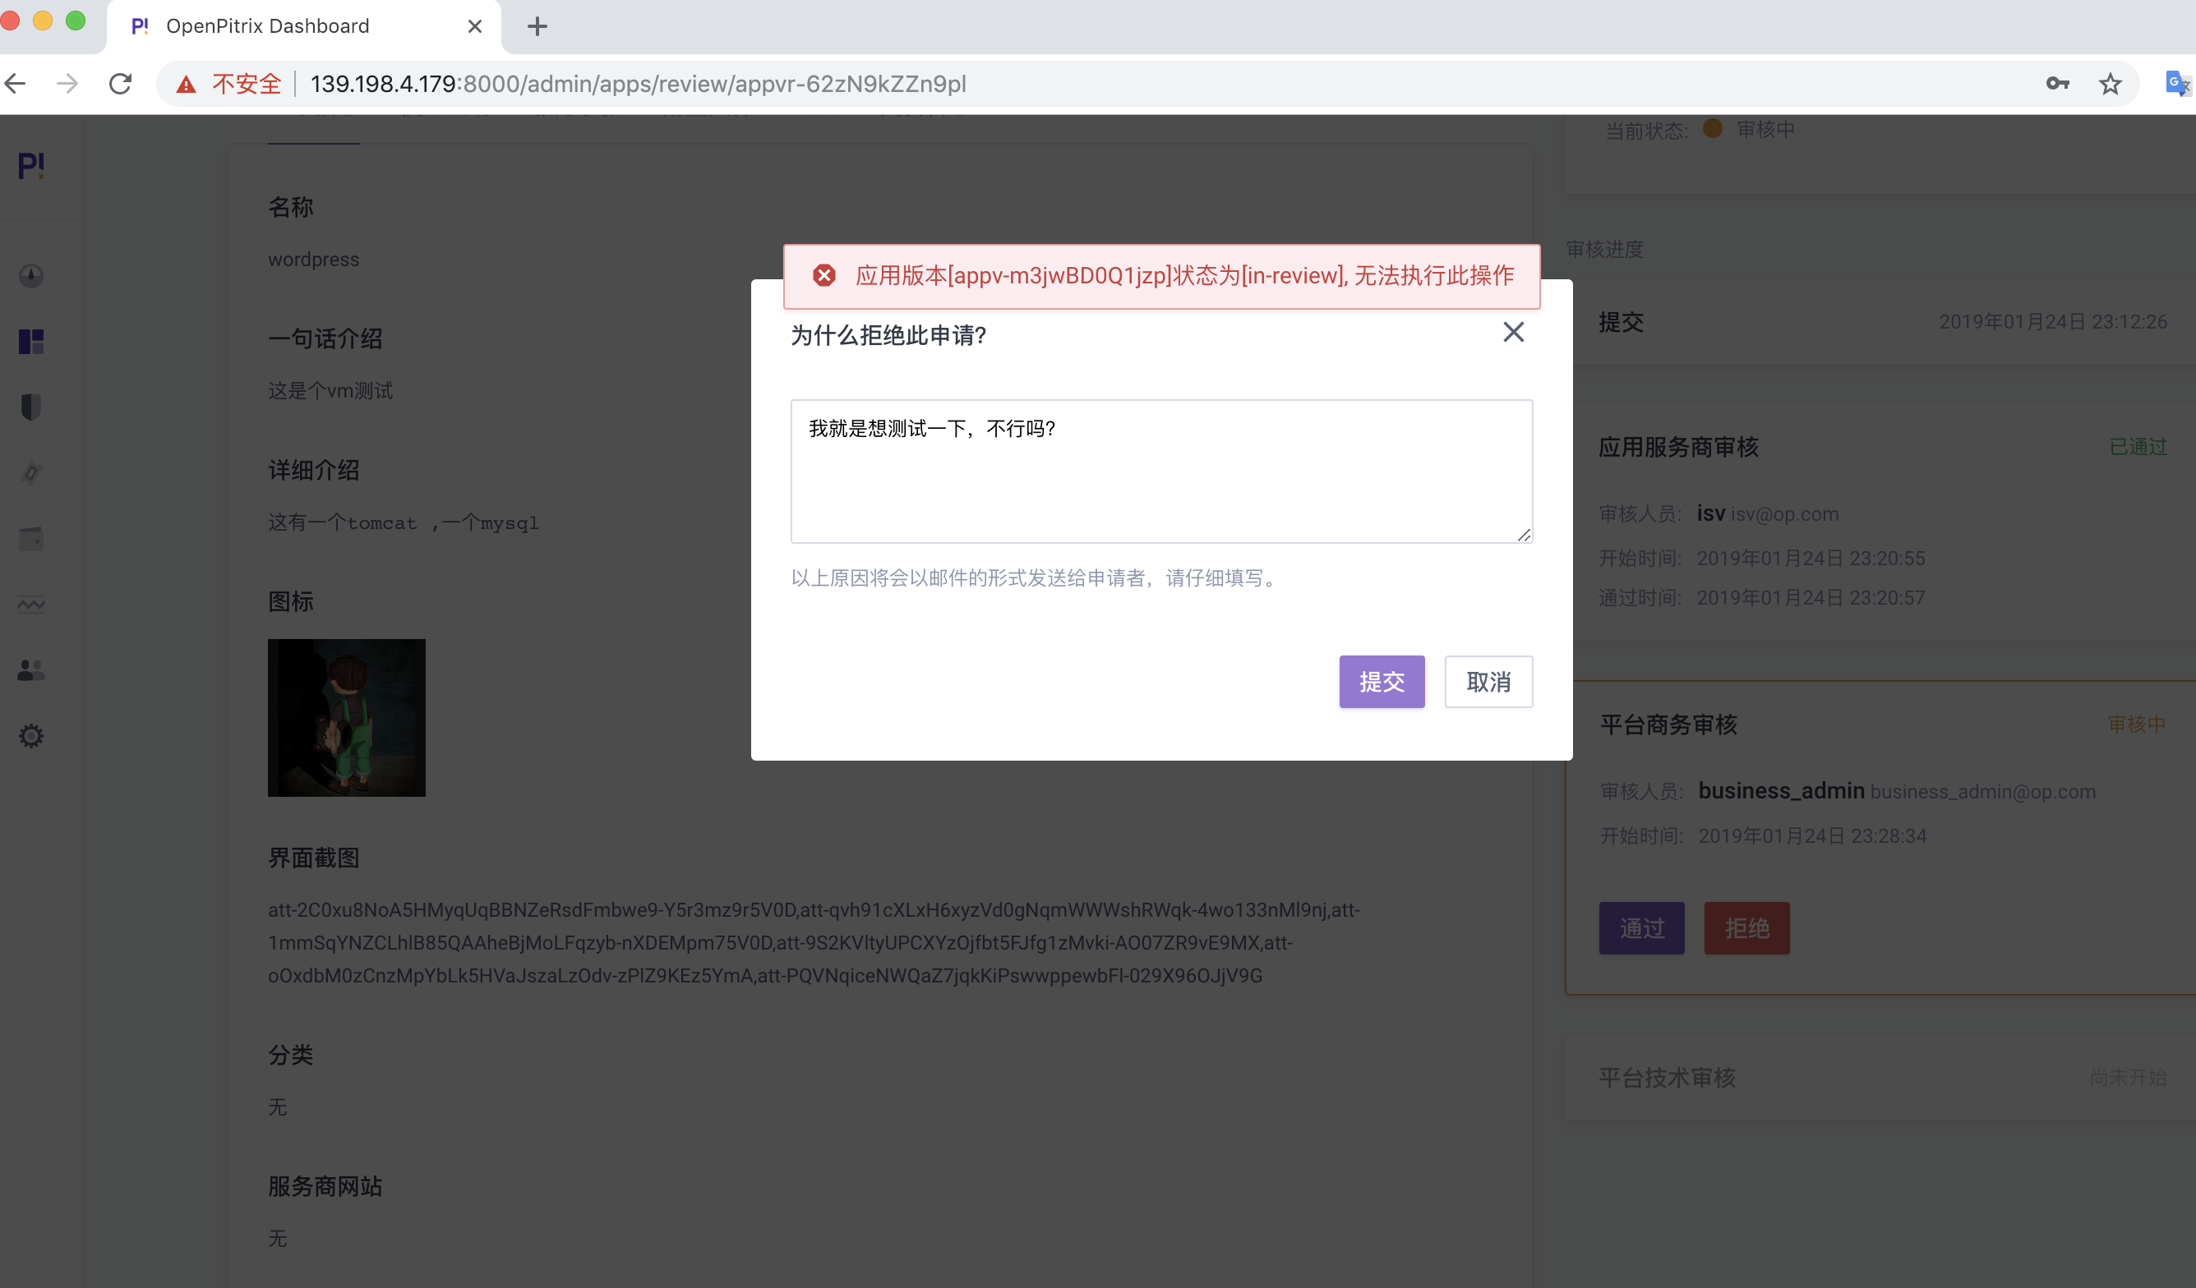This screenshot has width=2196, height=1288.
Task: Bookmark the page using the star icon
Action: (x=2110, y=83)
